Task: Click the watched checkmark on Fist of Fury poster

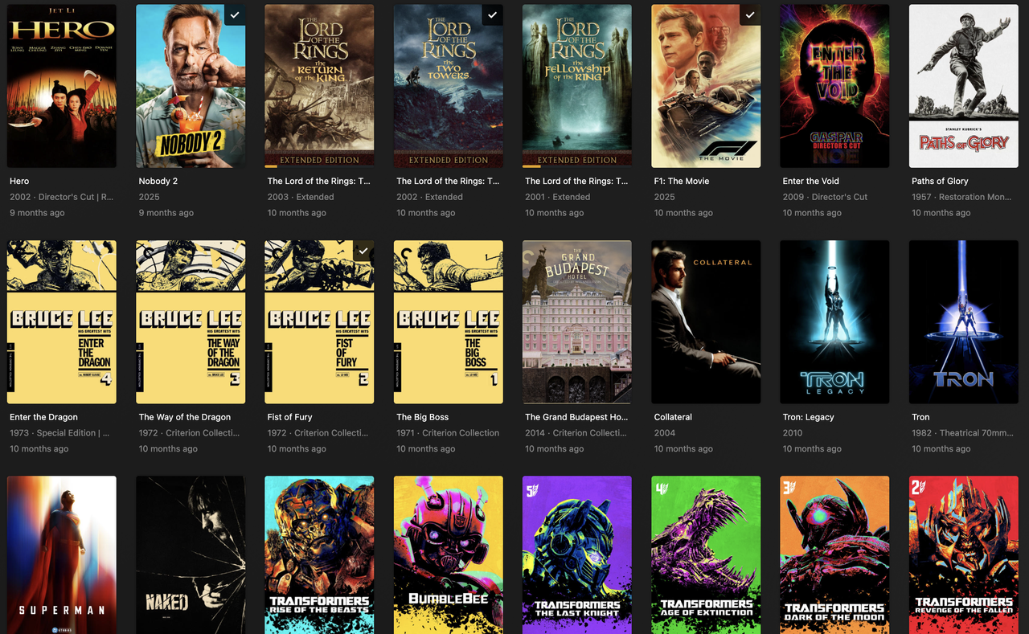Action: 363,252
